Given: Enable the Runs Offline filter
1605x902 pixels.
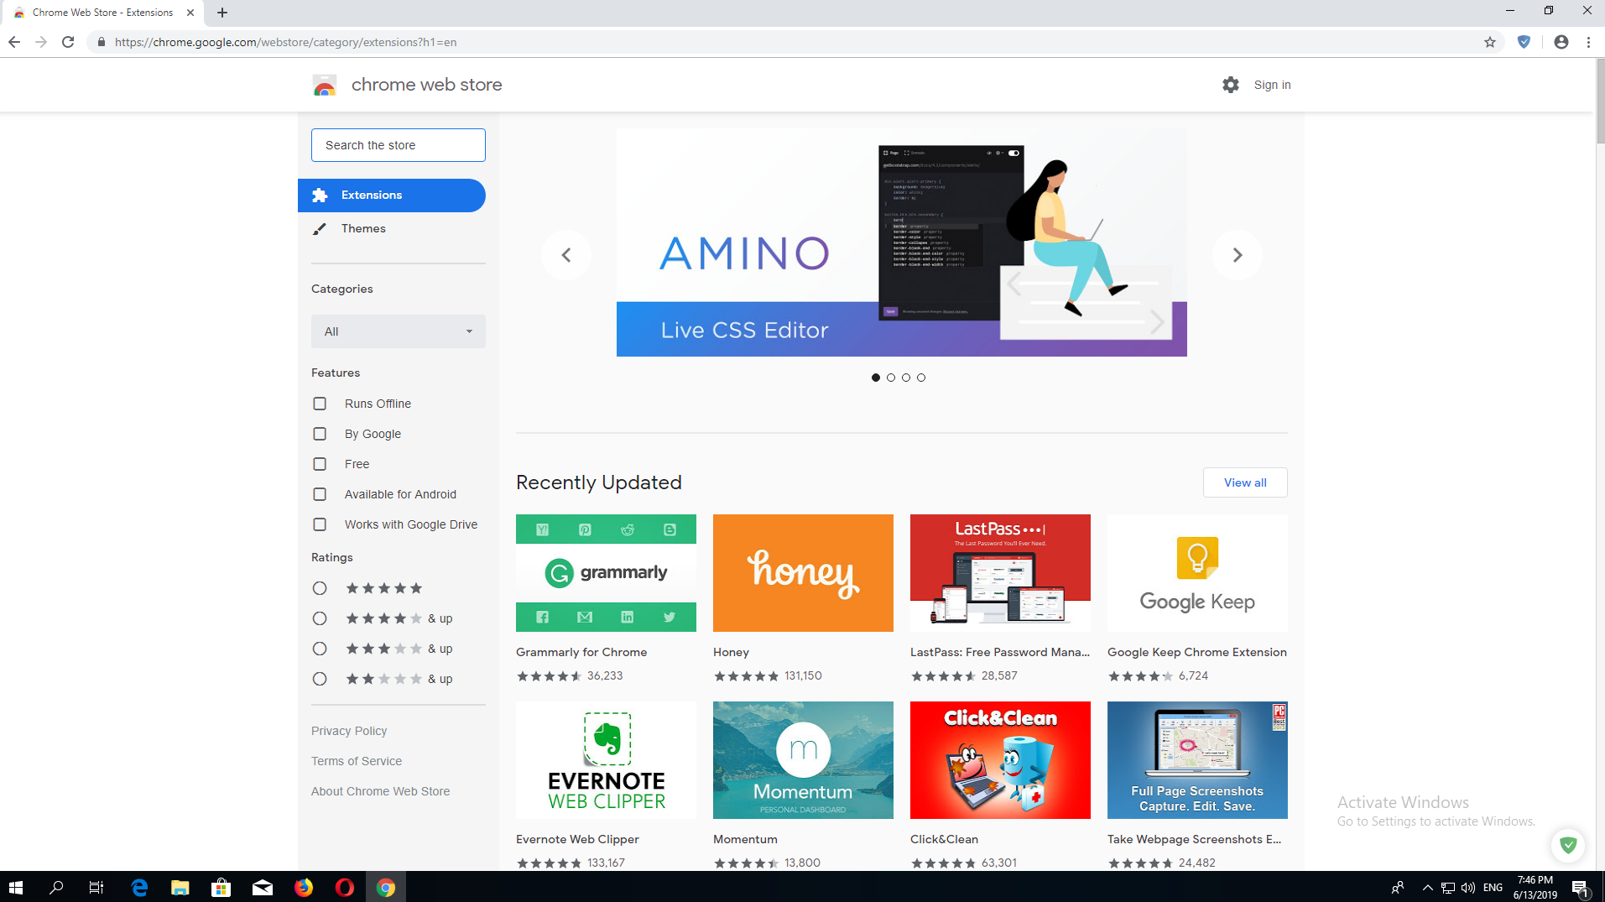Looking at the screenshot, I should (x=320, y=404).
